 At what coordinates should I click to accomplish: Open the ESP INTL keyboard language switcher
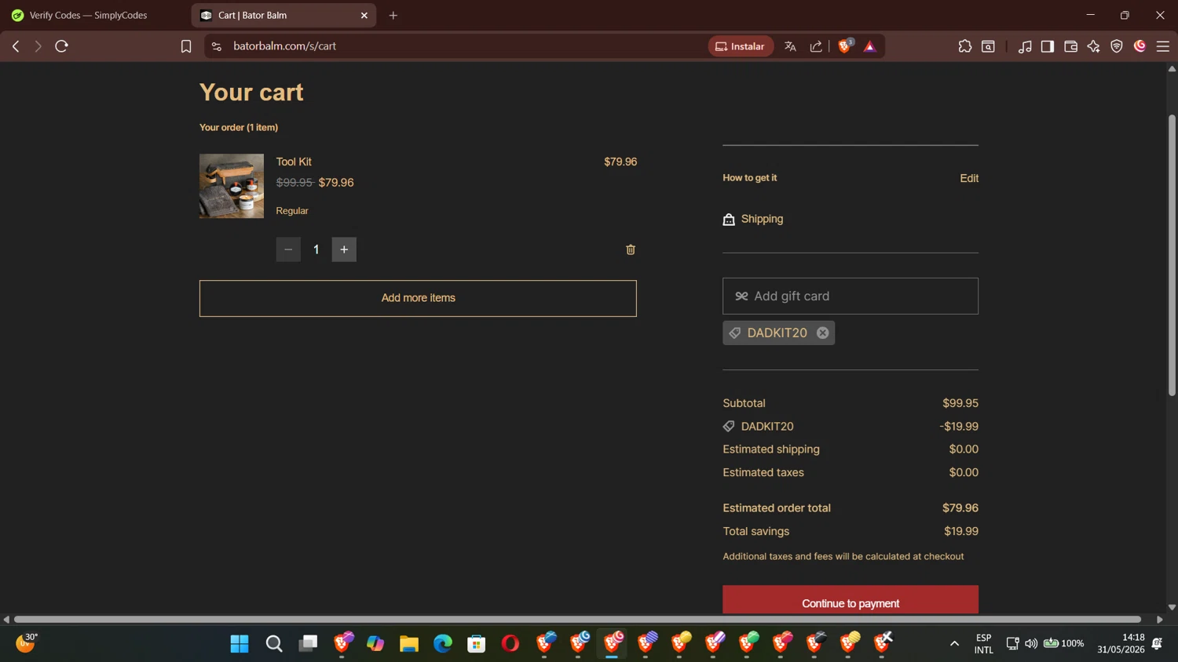point(983,644)
